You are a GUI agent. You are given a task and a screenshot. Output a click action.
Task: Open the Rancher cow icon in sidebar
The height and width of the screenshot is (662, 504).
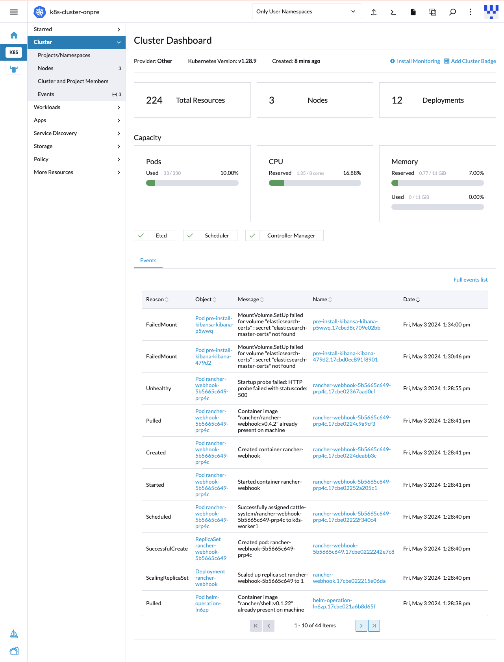point(14,69)
